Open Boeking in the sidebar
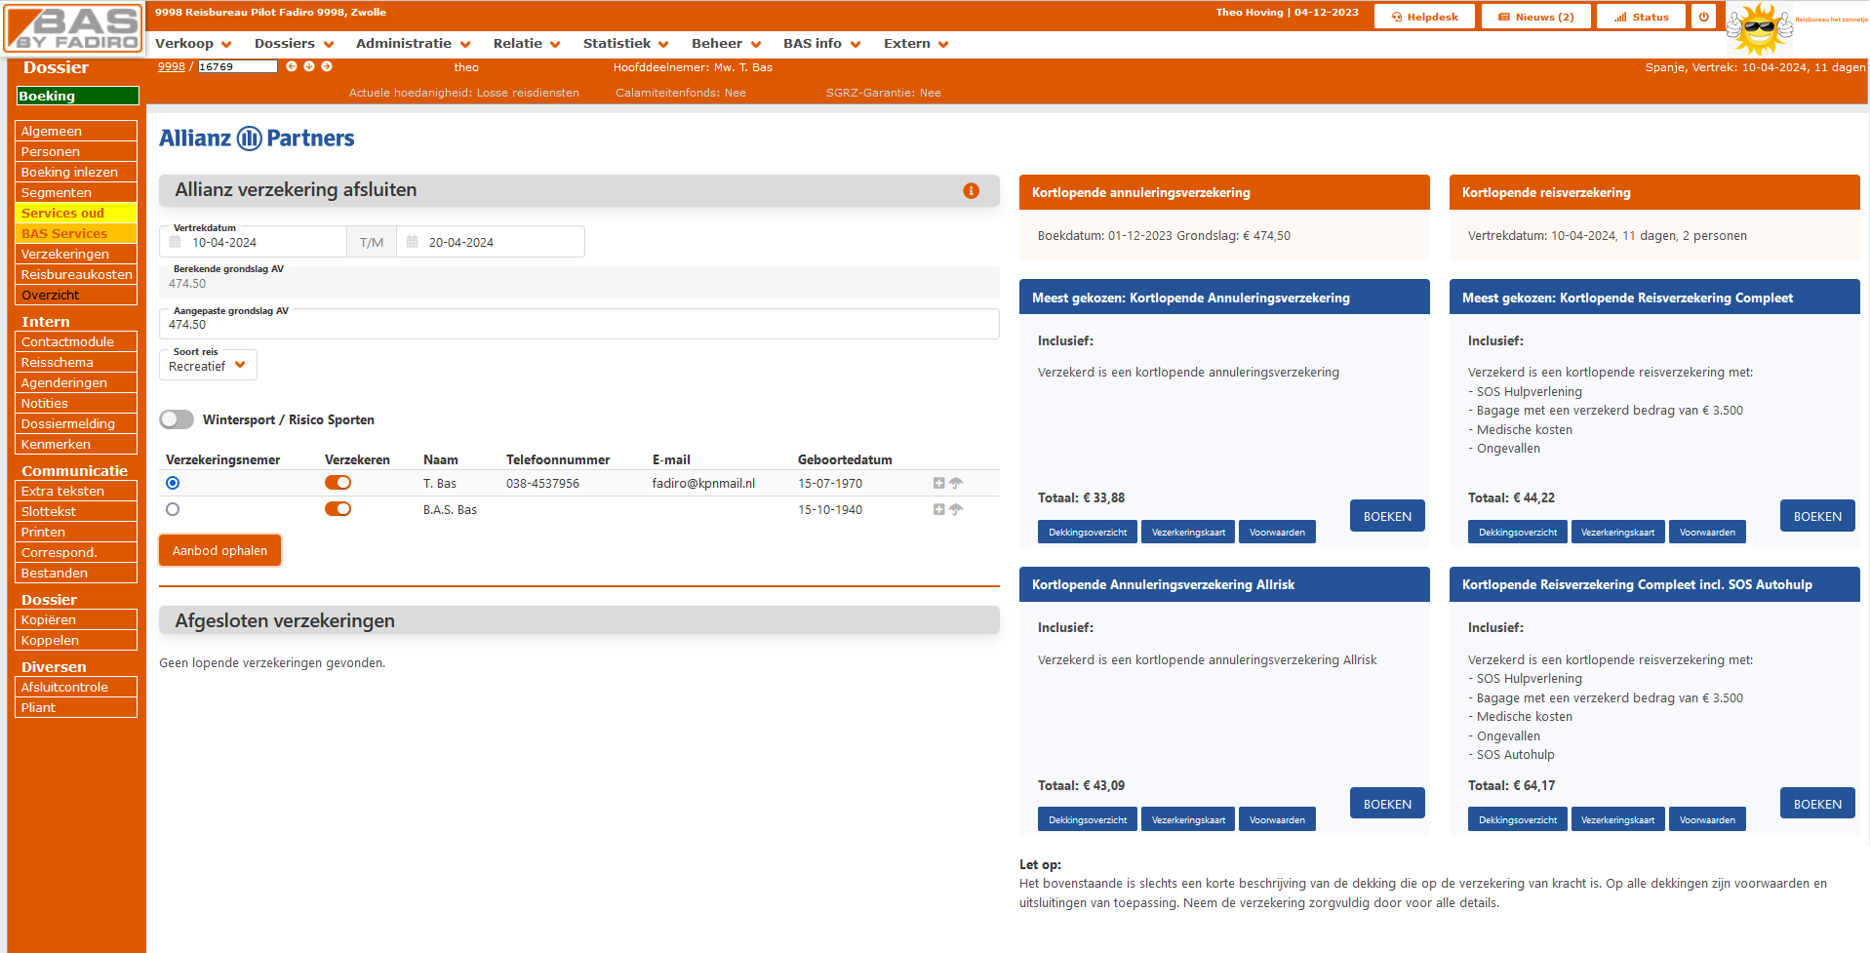1870x953 pixels. tap(78, 96)
